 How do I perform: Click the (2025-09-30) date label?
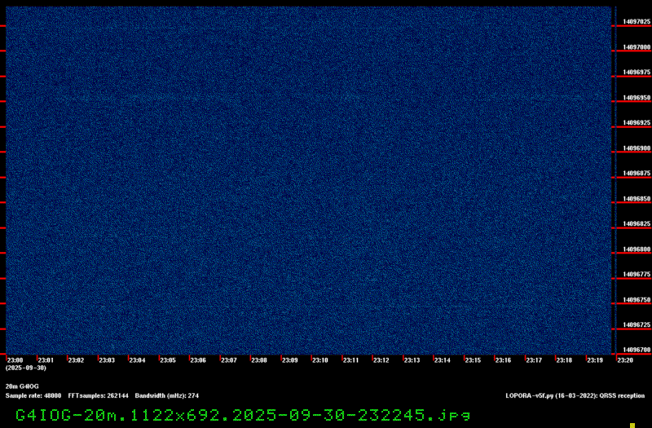(26, 368)
